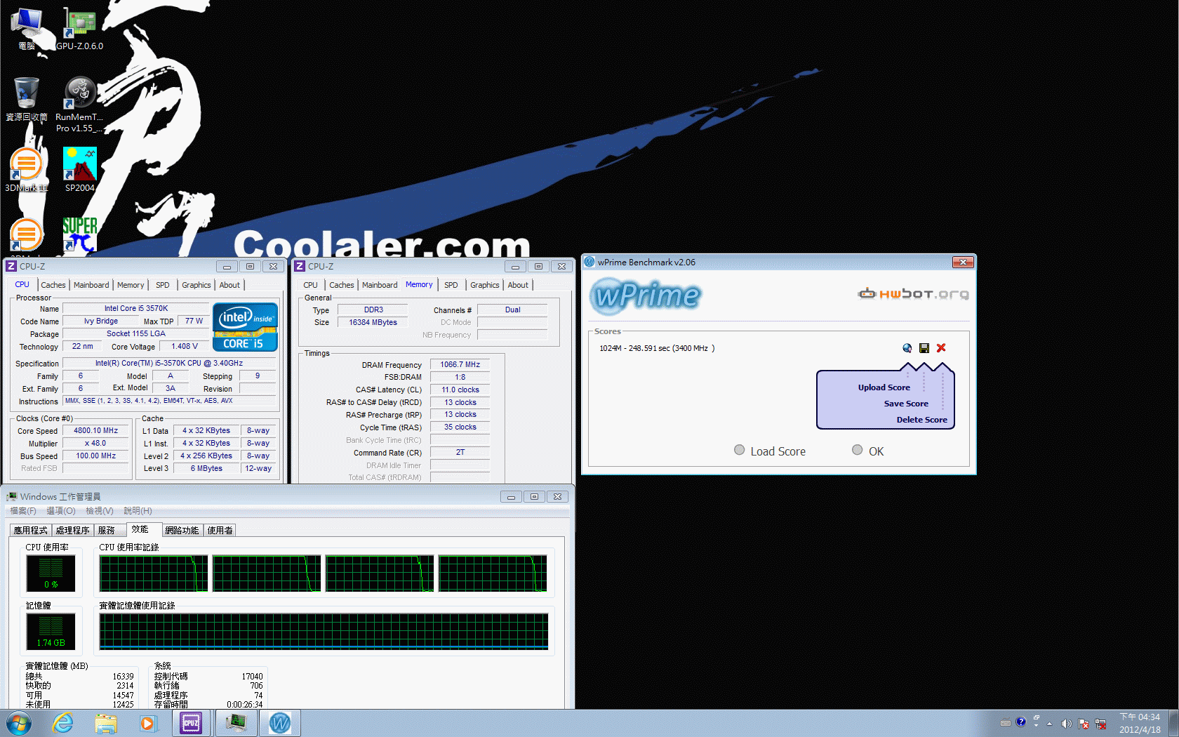Open the 電腦 (Computer) desktop icon
Viewport: 1179px width, 737px height.
27,28
